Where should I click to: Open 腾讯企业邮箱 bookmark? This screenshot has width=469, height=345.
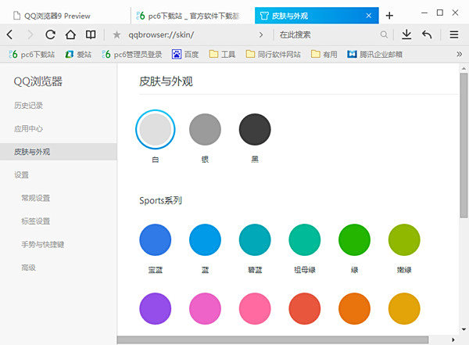click(x=374, y=54)
